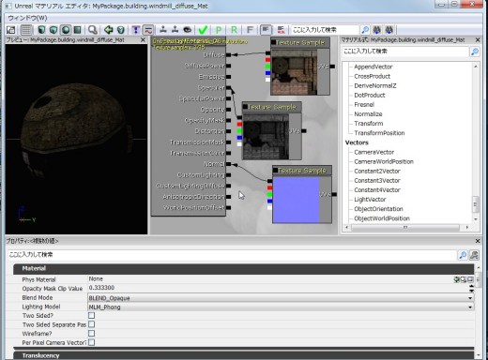This screenshot has width=488, height=360.
Task: Click the properties search magnifier icon
Action: point(463,255)
